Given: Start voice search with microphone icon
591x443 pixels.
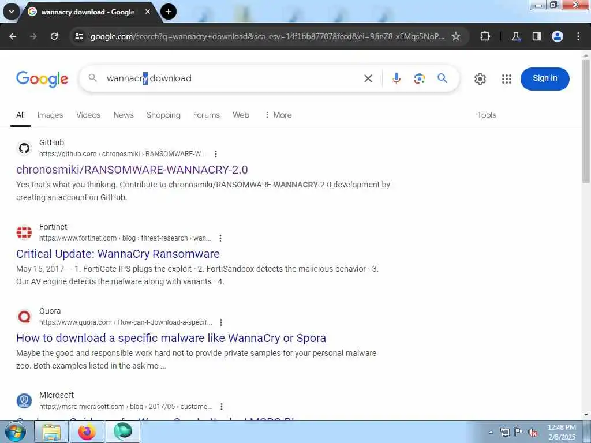Looking at the screenshot, I should pyautogui.click(x=396, y=78).
